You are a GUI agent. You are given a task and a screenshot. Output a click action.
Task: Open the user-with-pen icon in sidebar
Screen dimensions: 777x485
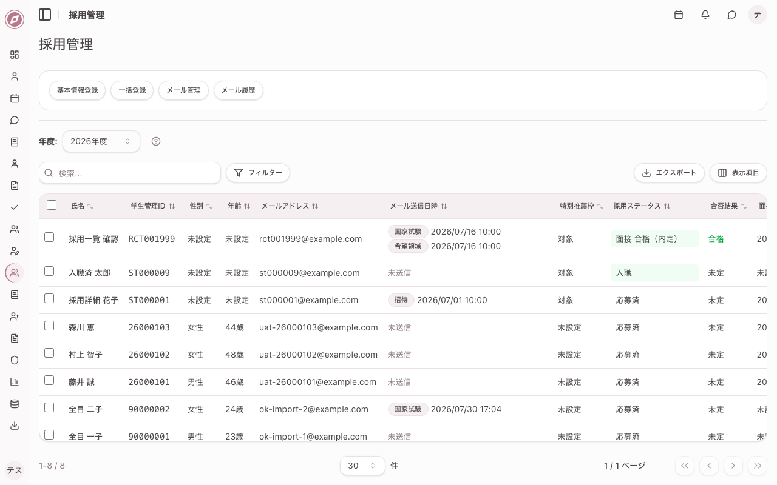[15, 251]
